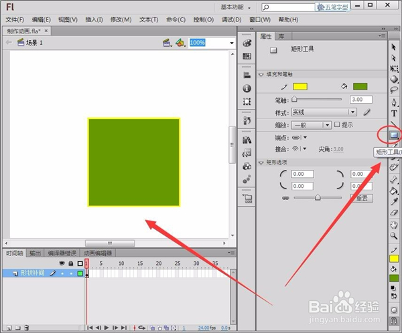The width and height of the screenshot is (402, 333).
Task: Select the Free Transform tool
Action: pyautogui.click(x=394, y=69)
